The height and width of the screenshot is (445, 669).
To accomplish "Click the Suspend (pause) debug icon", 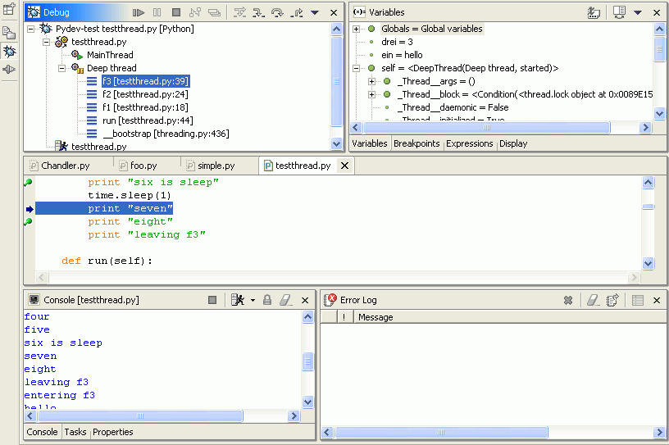I will tap(157, 13).
